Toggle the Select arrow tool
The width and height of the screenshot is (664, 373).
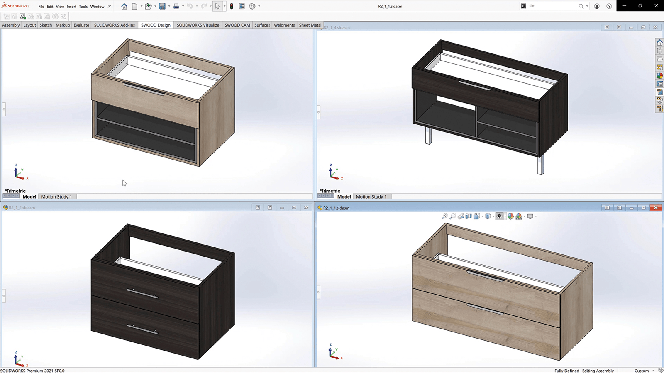pos(217,6)
